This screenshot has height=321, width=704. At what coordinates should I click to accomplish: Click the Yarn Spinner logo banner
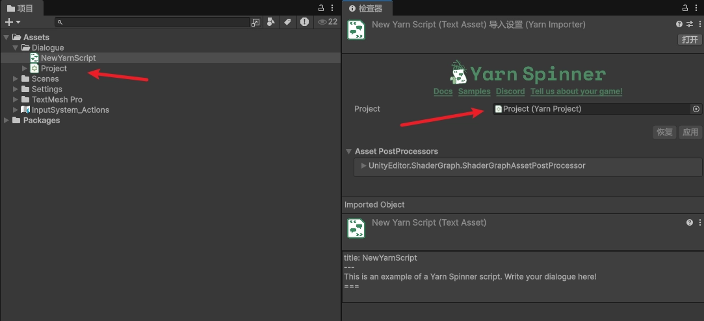tap(528, 73)
